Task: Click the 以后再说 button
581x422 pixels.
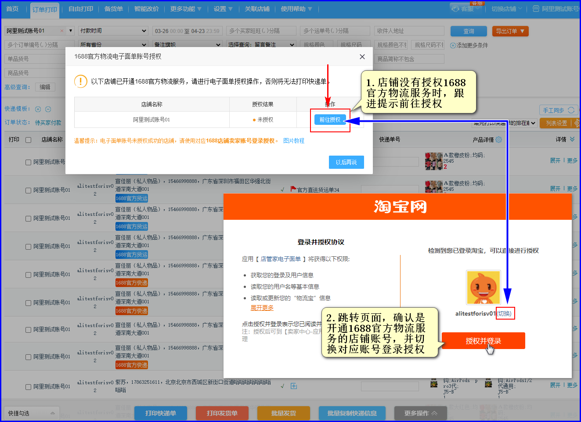Action: [x=346, y=162]
